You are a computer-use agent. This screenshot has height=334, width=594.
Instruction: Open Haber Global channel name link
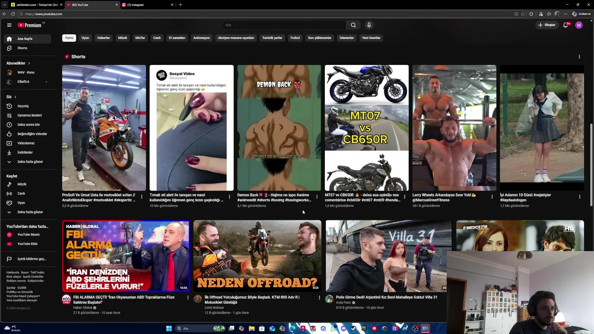(x=83, y=308)
